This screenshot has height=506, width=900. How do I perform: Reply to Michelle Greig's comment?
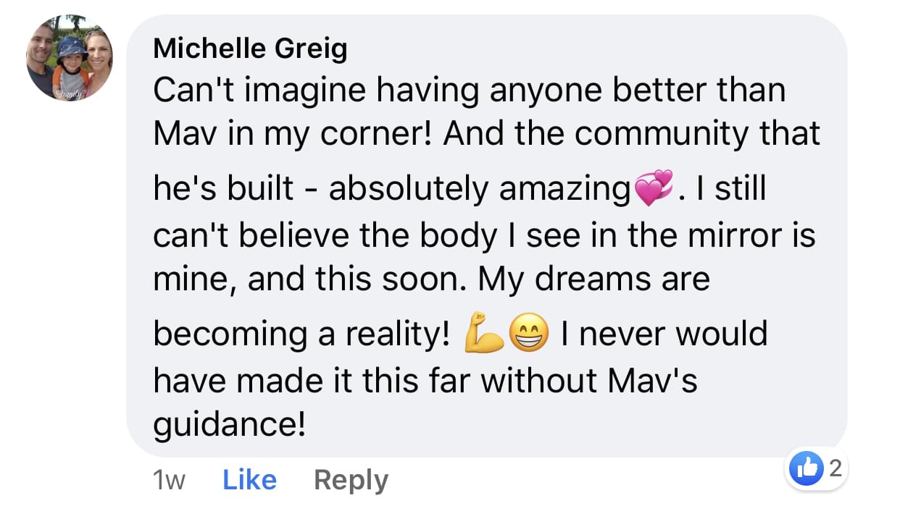(351, 480)
